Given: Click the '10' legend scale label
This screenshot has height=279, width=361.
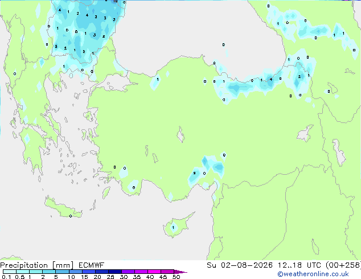Looking at the screenshot, I should point(71,277).
